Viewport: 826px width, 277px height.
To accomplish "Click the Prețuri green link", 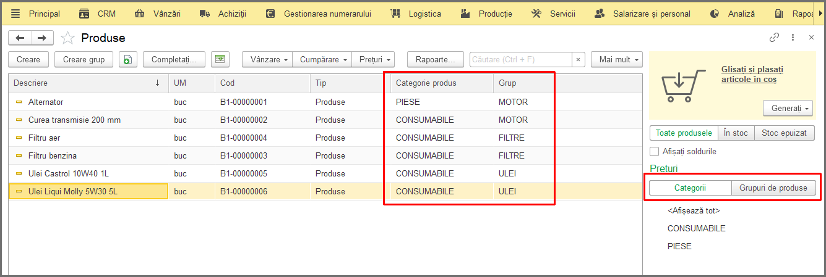I will tap(664, 168).
